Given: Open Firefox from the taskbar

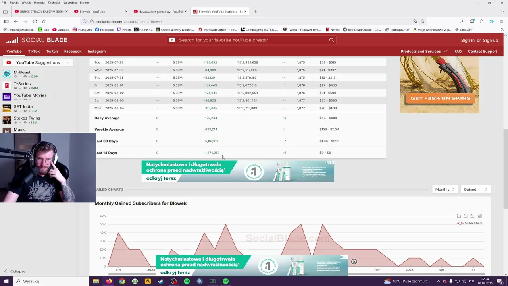Looking at the screenshot, I should 109,281.
